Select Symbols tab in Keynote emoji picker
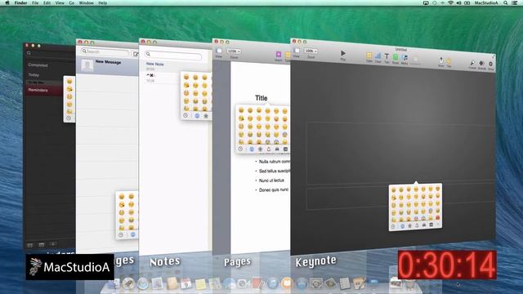Image resolution: width=523 pixels, height=294 pixels. click(x=431, y=225)
